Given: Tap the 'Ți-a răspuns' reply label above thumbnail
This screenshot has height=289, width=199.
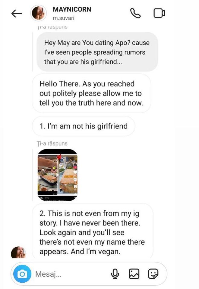Looking at the screenshot, I should point(52,143).
